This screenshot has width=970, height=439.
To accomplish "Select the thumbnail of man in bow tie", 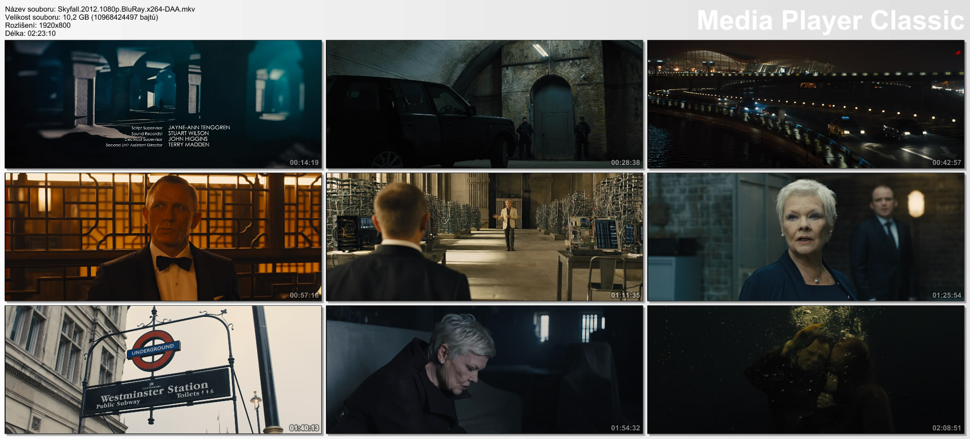I will click(x=163, y=237).
